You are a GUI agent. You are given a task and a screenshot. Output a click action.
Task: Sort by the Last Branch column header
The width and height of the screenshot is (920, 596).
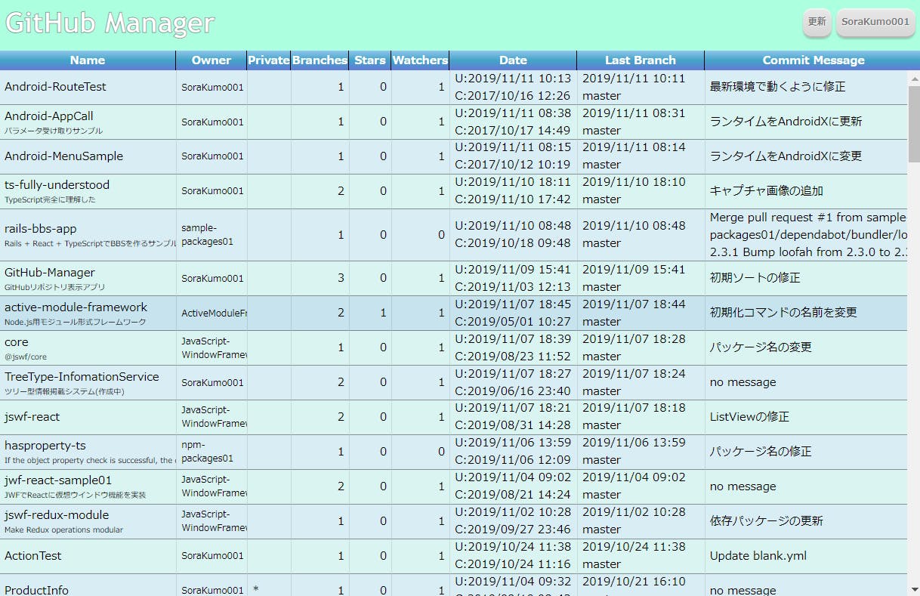pos(641,60)
